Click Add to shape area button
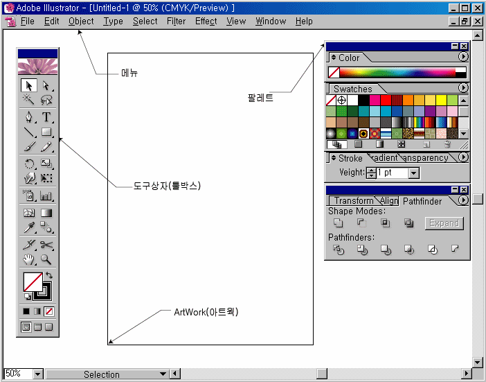Image resolution: width=486 pixels, height=382 pixels. [338, 223]
